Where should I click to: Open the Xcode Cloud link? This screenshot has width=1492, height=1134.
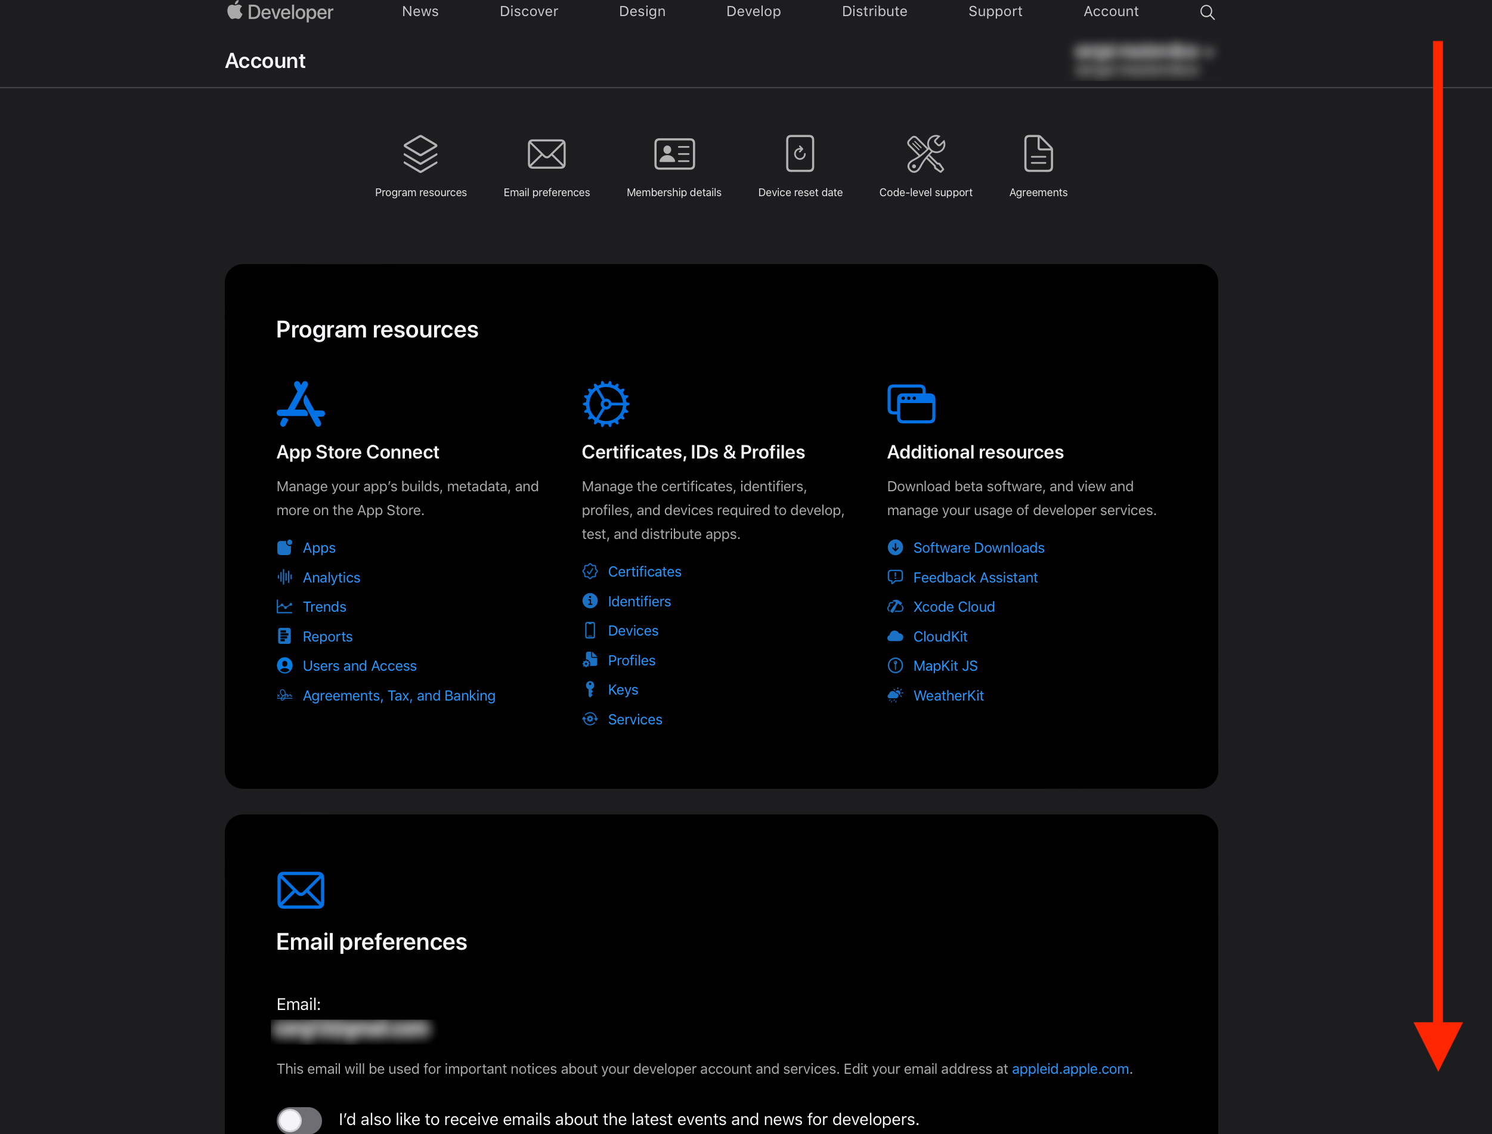click(x=954, y=607)
